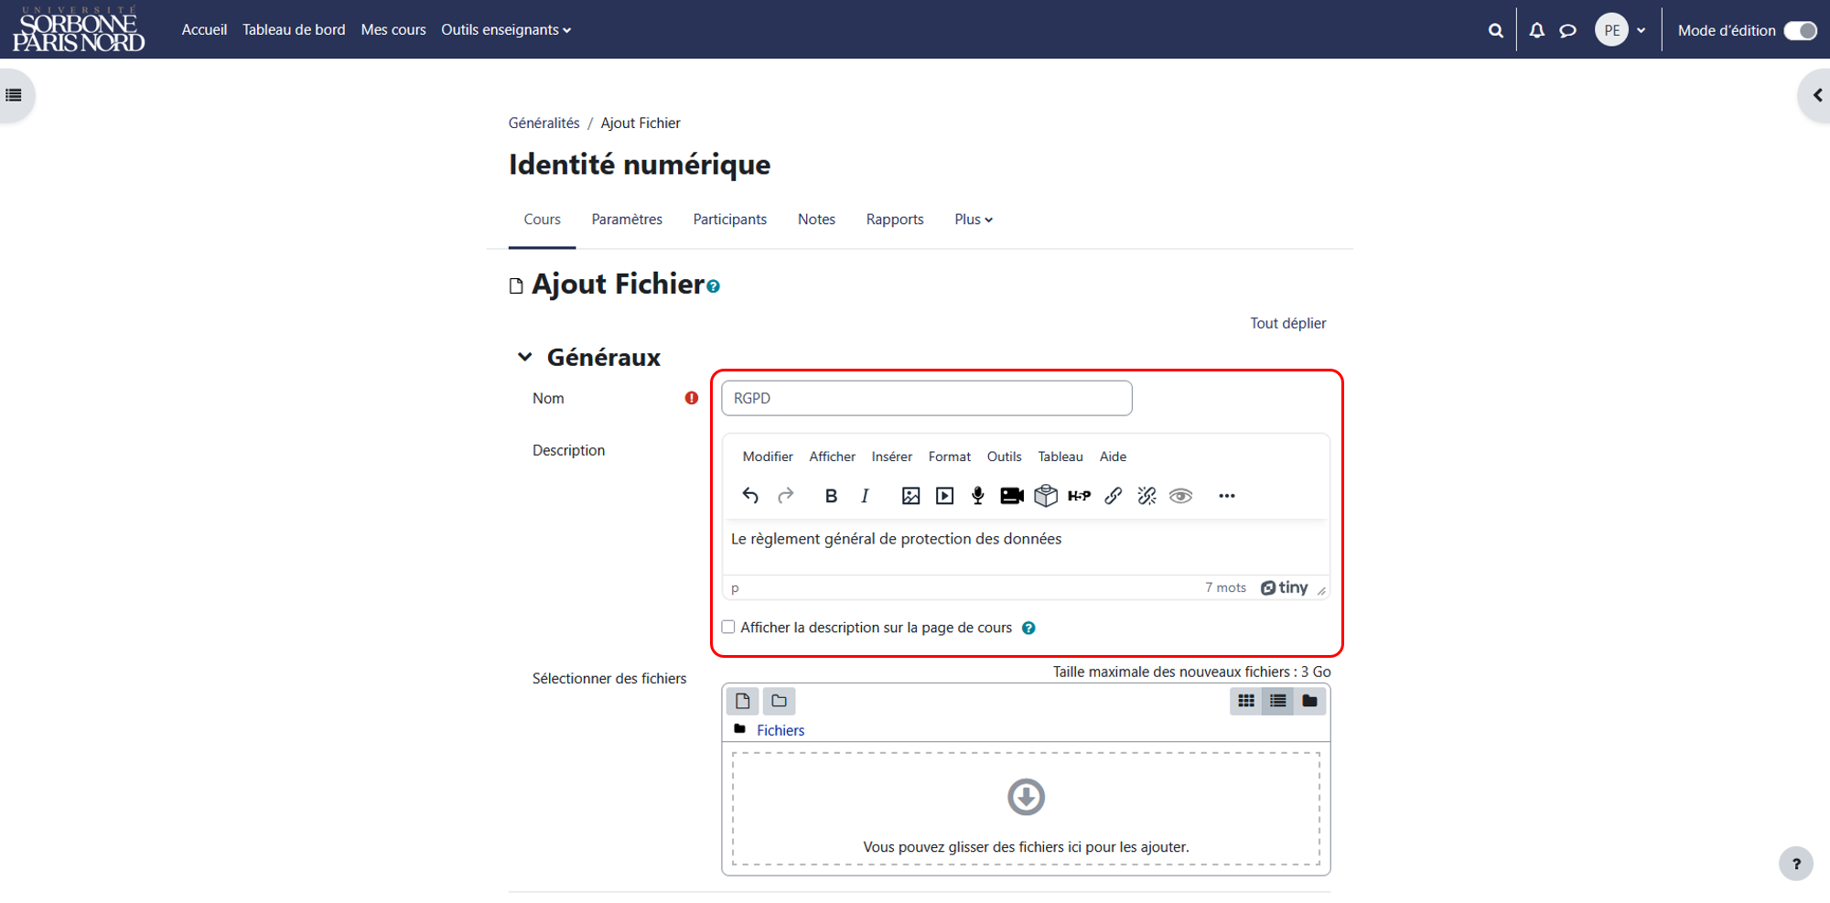Open the Outils enseignants dropdown menu

506,30
